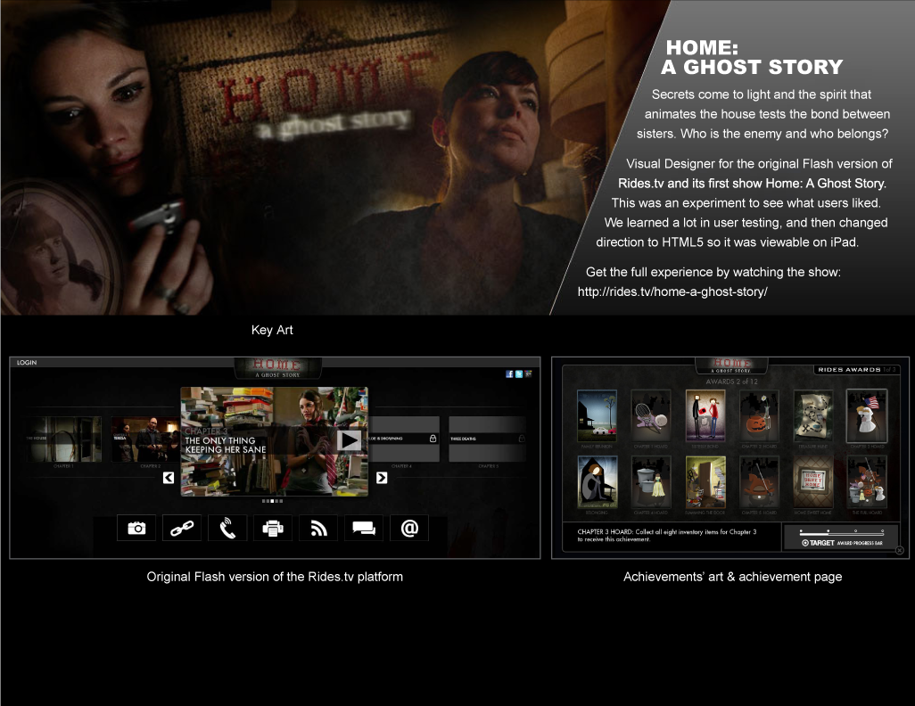Click the camera icon in the inventory bar
The height and width of the screenshot is (706, 915).
coord(136,528)
